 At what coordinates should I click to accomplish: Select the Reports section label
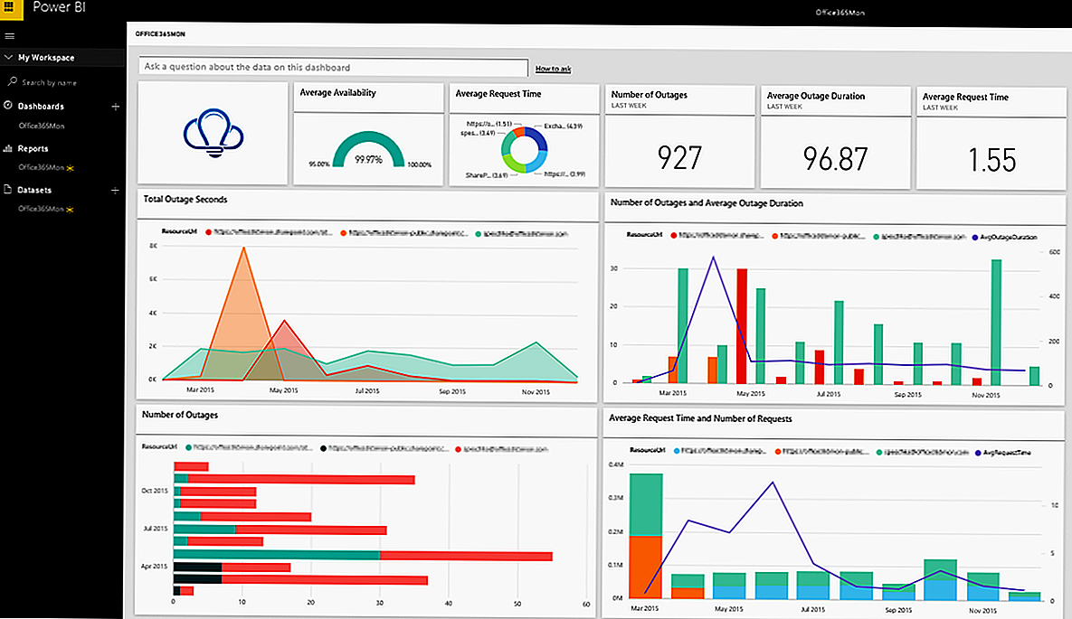(x=33, y=148)
